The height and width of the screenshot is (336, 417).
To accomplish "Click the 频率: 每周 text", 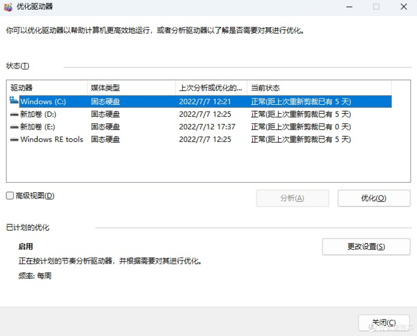I will click(35, 276).
